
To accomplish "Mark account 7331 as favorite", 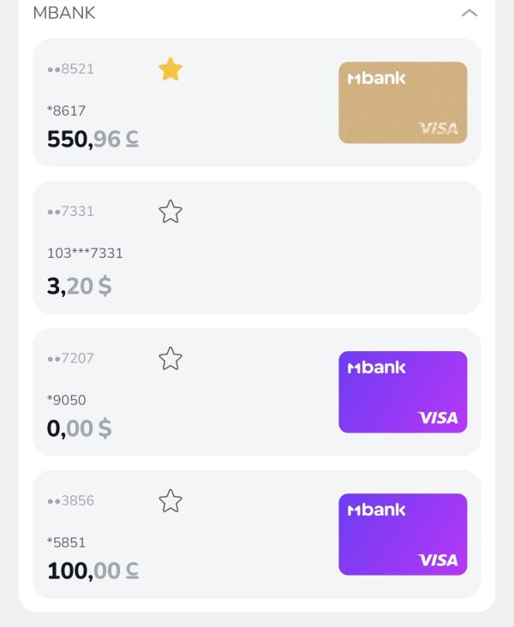I will pos(170,212).
